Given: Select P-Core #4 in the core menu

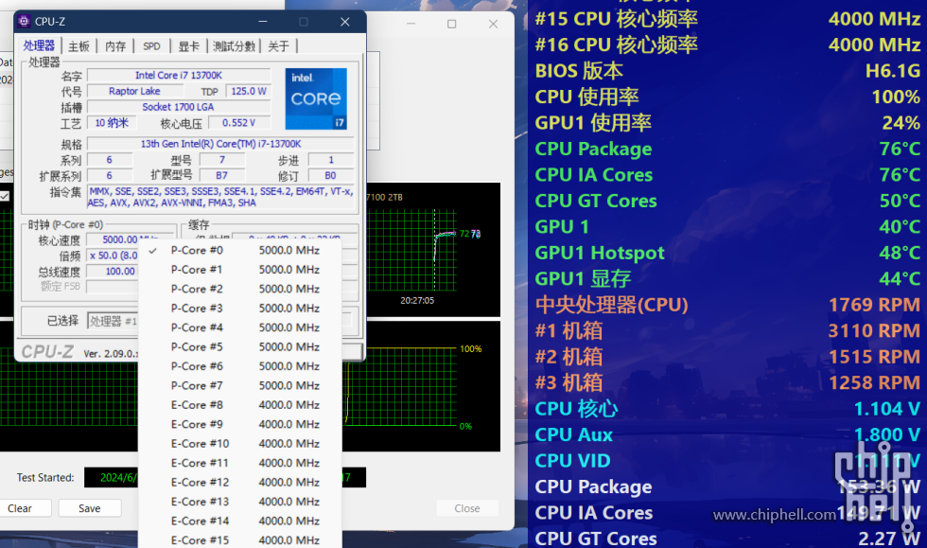Looking at the screenshot, I should [x=240, y=327].
